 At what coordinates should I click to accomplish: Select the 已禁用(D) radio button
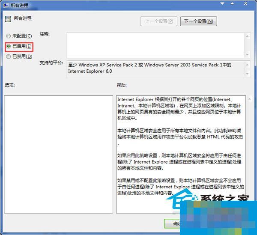[8, 57]
